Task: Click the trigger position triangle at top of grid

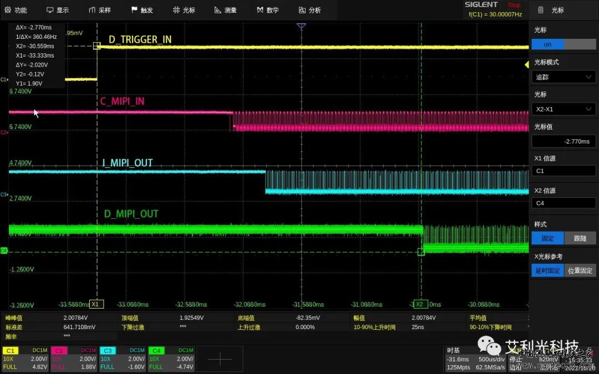Action: 301,26
